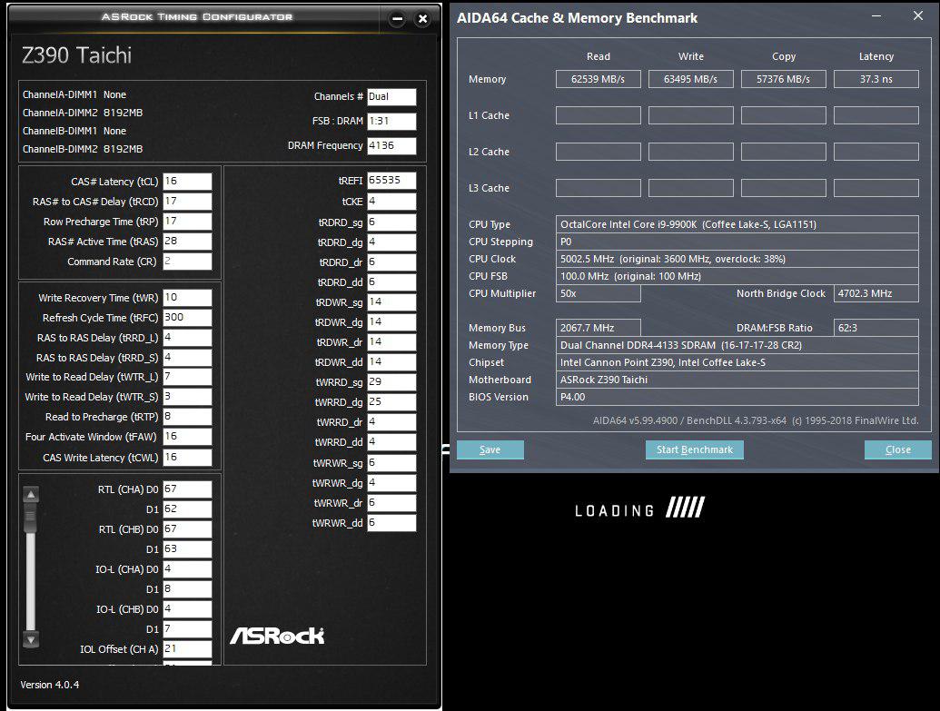Select RTL (CHB) D0 field
This screenshot has height=711, width=940.
187,529
